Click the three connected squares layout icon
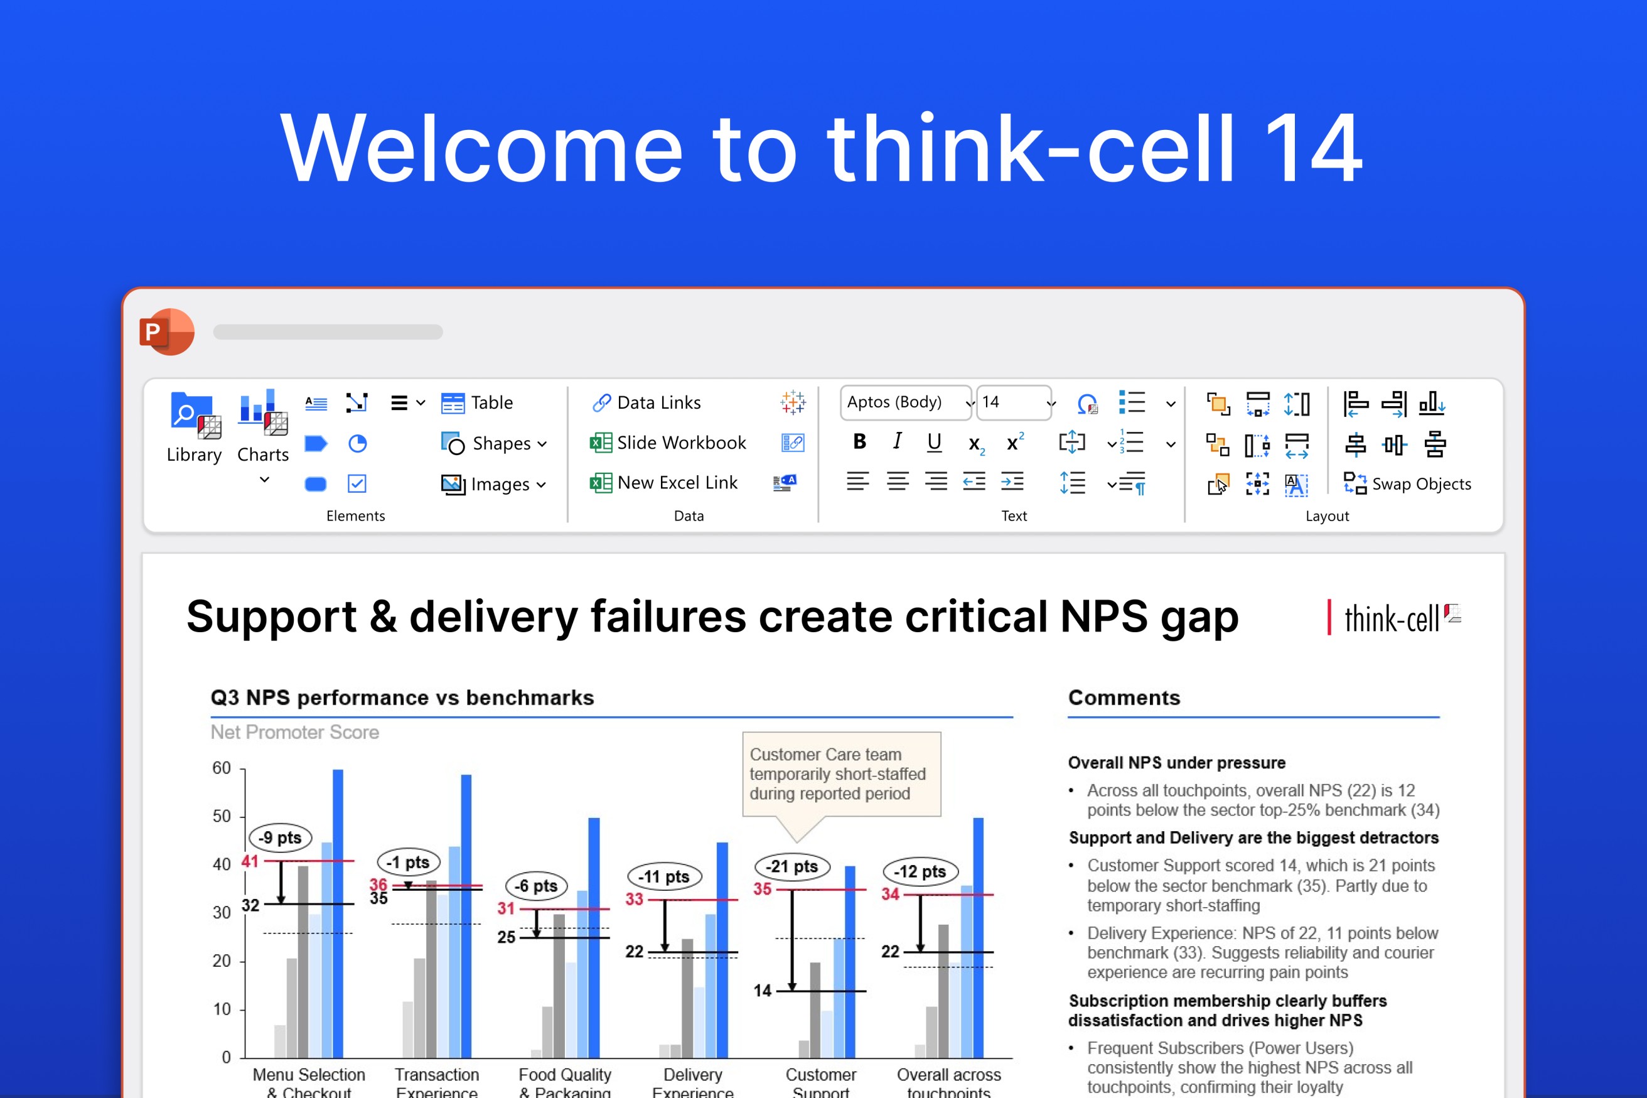This screenshot has width=1647, height=1098. [x=1218, y=444]
